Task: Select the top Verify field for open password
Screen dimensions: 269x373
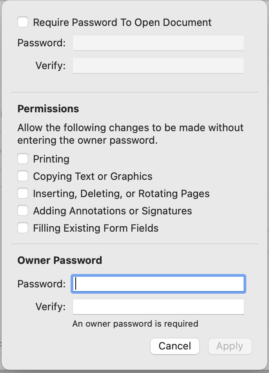Action: pyautogui.click(x=158, y=66)
